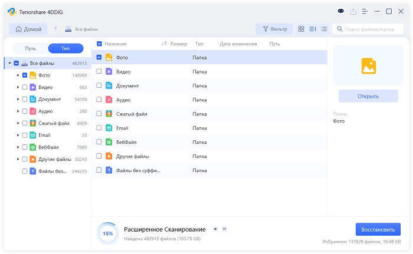Viewport: 413px width, 254px height.
Task: Open the hamburger menu in title bar
Action: coord(365,11)
